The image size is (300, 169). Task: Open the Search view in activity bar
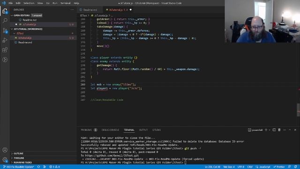(x=5, y=21)
